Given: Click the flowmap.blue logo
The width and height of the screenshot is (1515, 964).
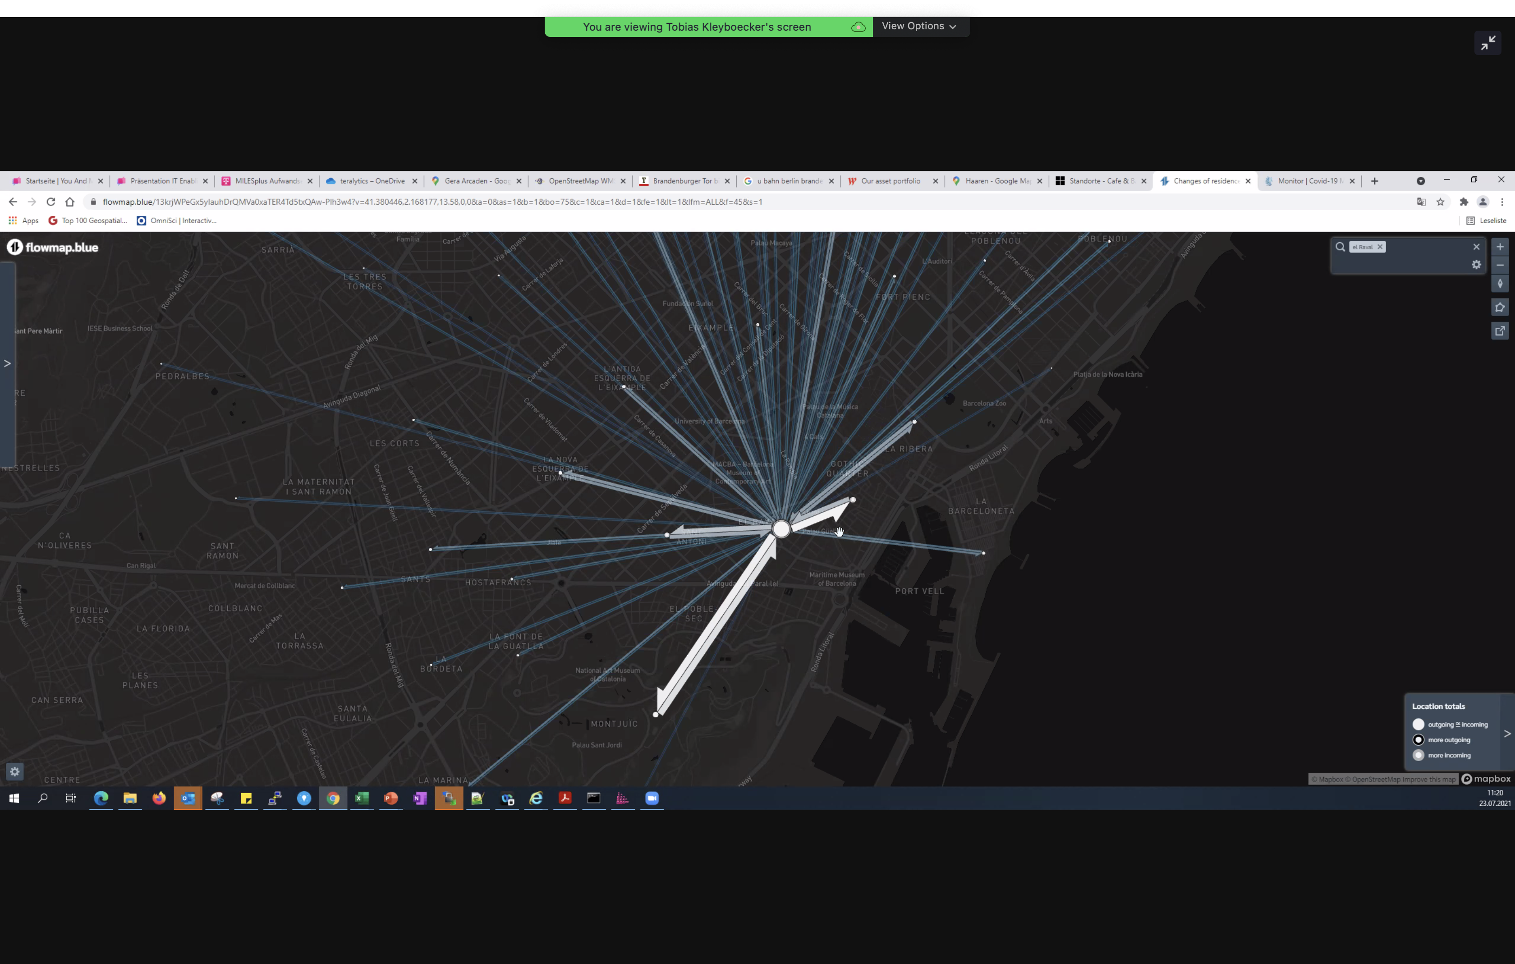Looking at the screenshot, I should [x=53, y=247].
